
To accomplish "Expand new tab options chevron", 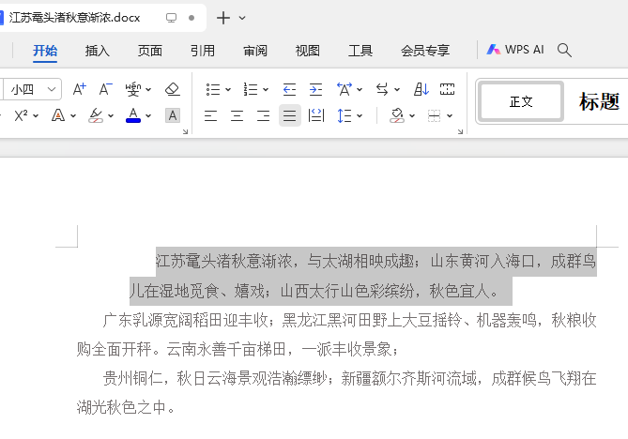I will (x=242, y=18).
